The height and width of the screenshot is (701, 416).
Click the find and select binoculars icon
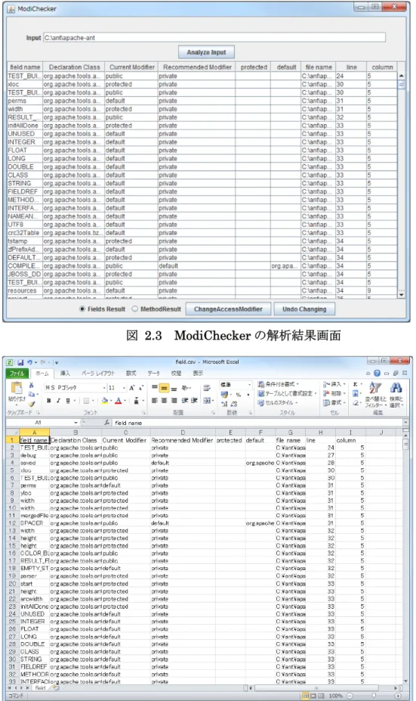[396, 388]
